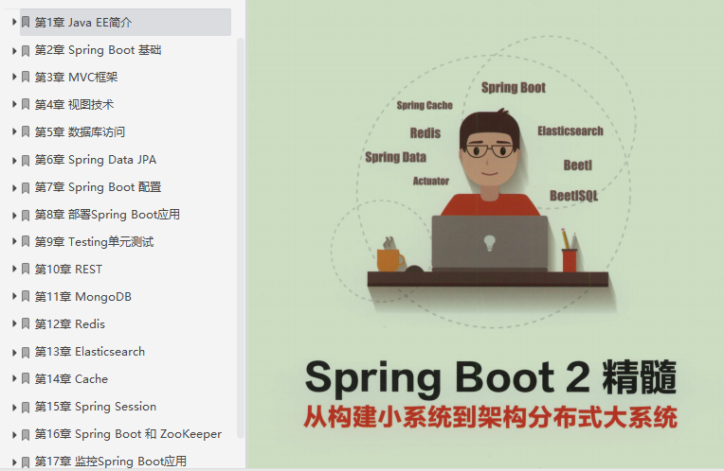Click the bookmark icon beside 第11章 MongoDB
This screenshot has width=724, height=471.
tap(26, 296)
